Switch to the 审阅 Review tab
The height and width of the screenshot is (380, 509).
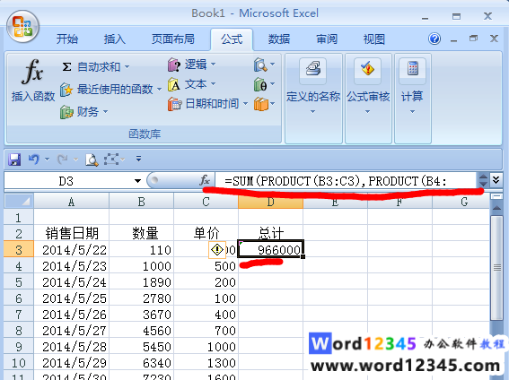coord(327,39)
